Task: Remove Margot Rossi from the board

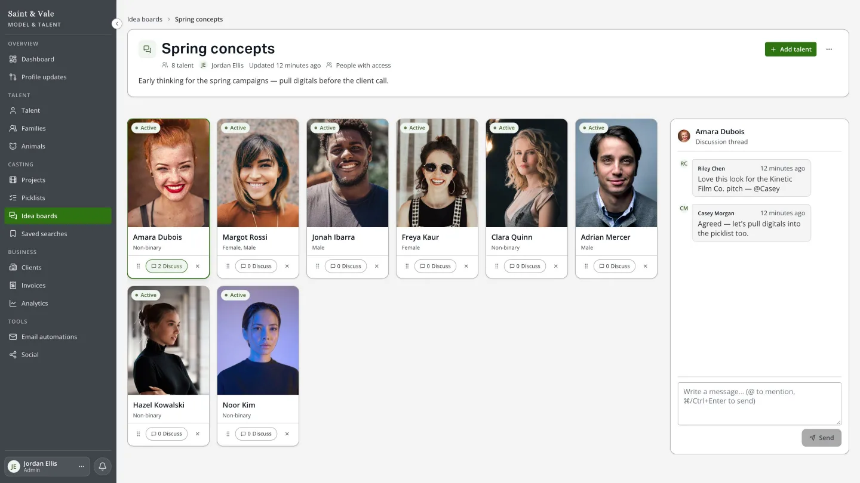Action: (287, 267)
